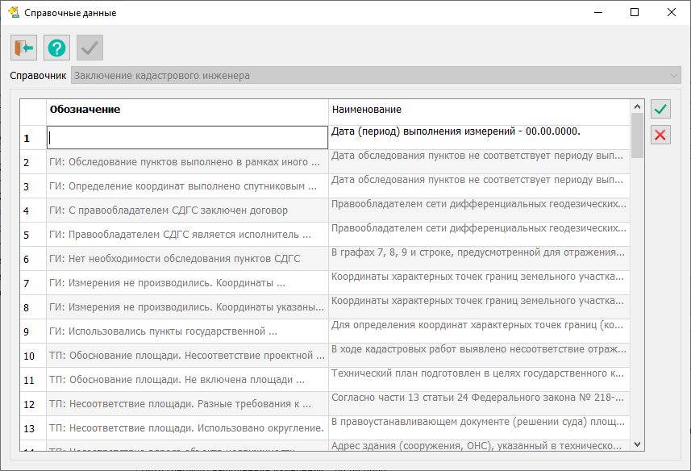Screen dimensions: 691x471
Task: Click row 1 Наименование cell with date text
Action: [479, 132]
